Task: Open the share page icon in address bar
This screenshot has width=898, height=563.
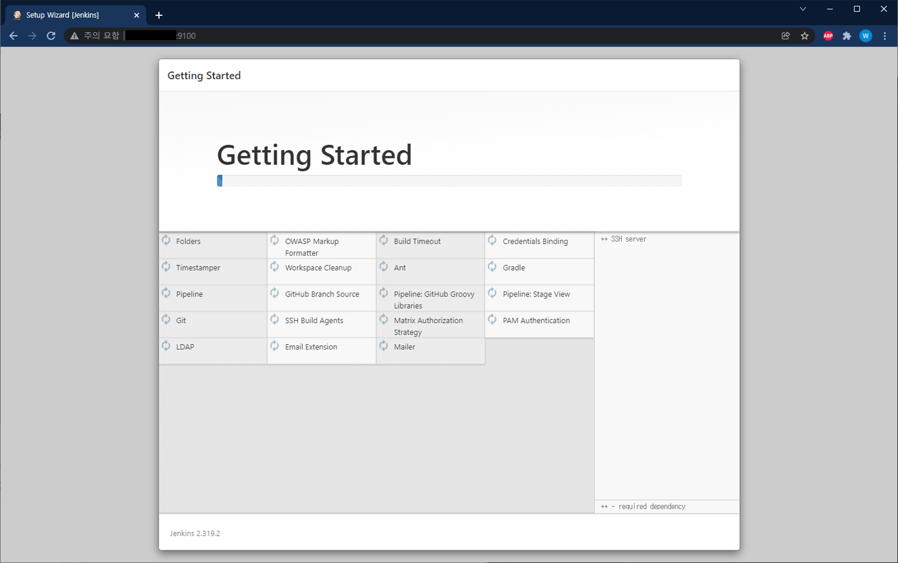Action: (x=786, y=36)
